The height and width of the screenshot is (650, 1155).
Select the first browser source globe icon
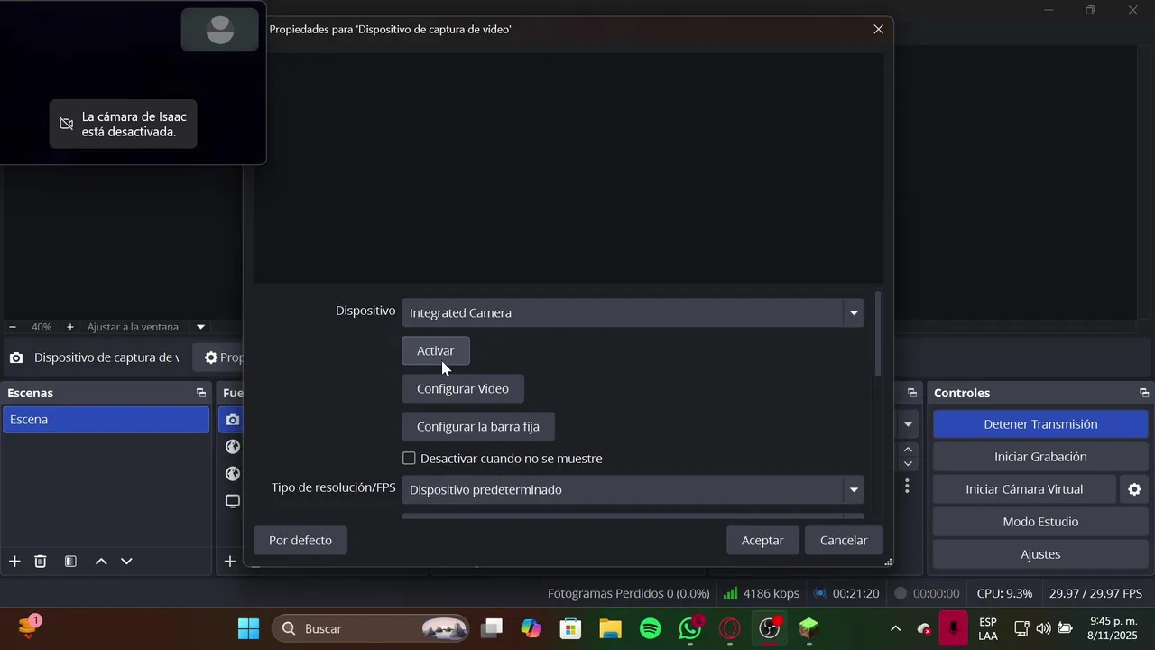pyautogui.click(x=233, y=447)
